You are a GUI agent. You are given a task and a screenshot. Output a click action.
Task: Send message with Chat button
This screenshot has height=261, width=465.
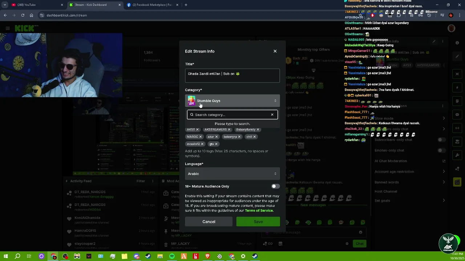click(x=360, y=244)
